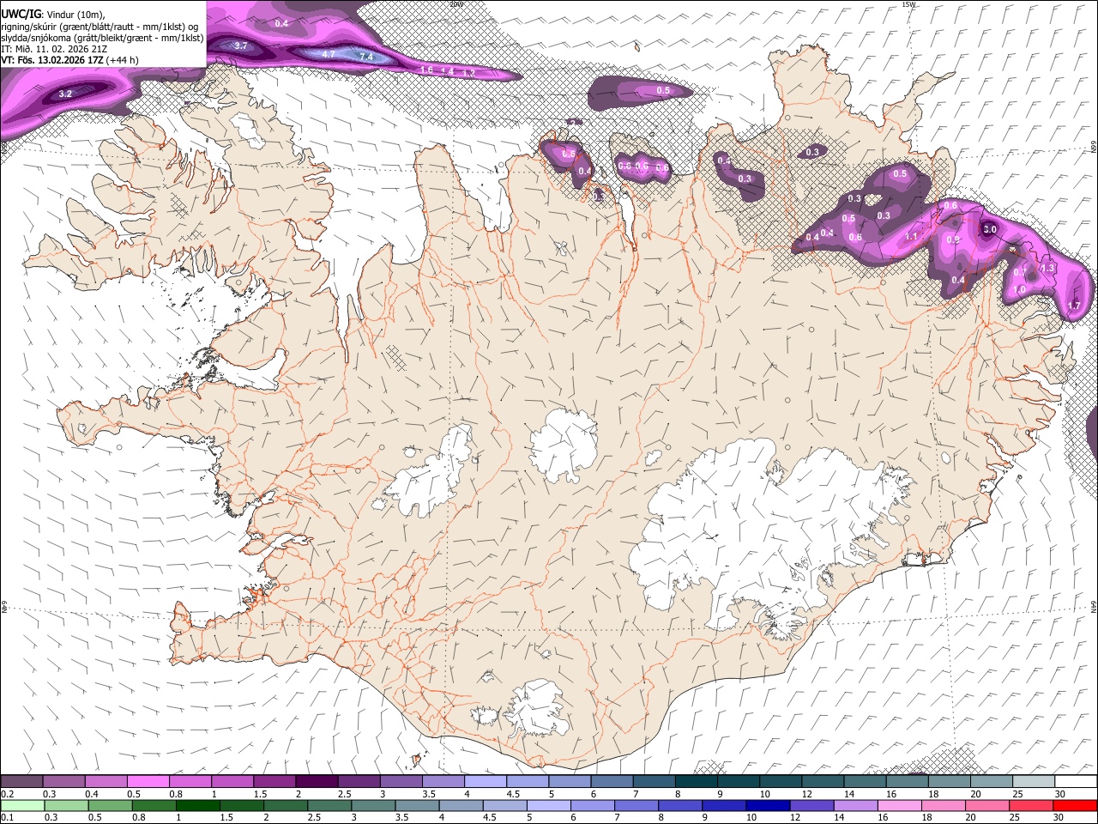Click the 3.7 precipitation value on the map
The image size is (1098, 824).
[x=241, y=45]
